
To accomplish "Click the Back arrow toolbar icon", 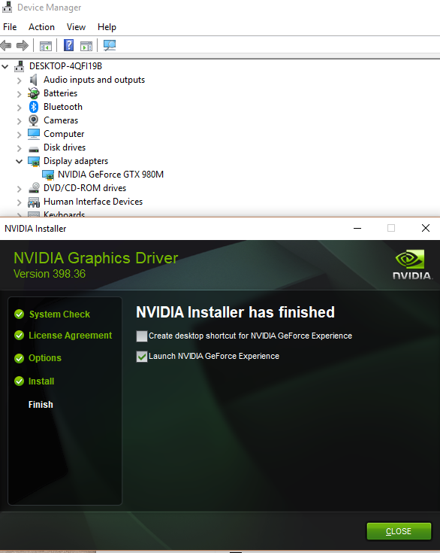I will coord(6,45).
